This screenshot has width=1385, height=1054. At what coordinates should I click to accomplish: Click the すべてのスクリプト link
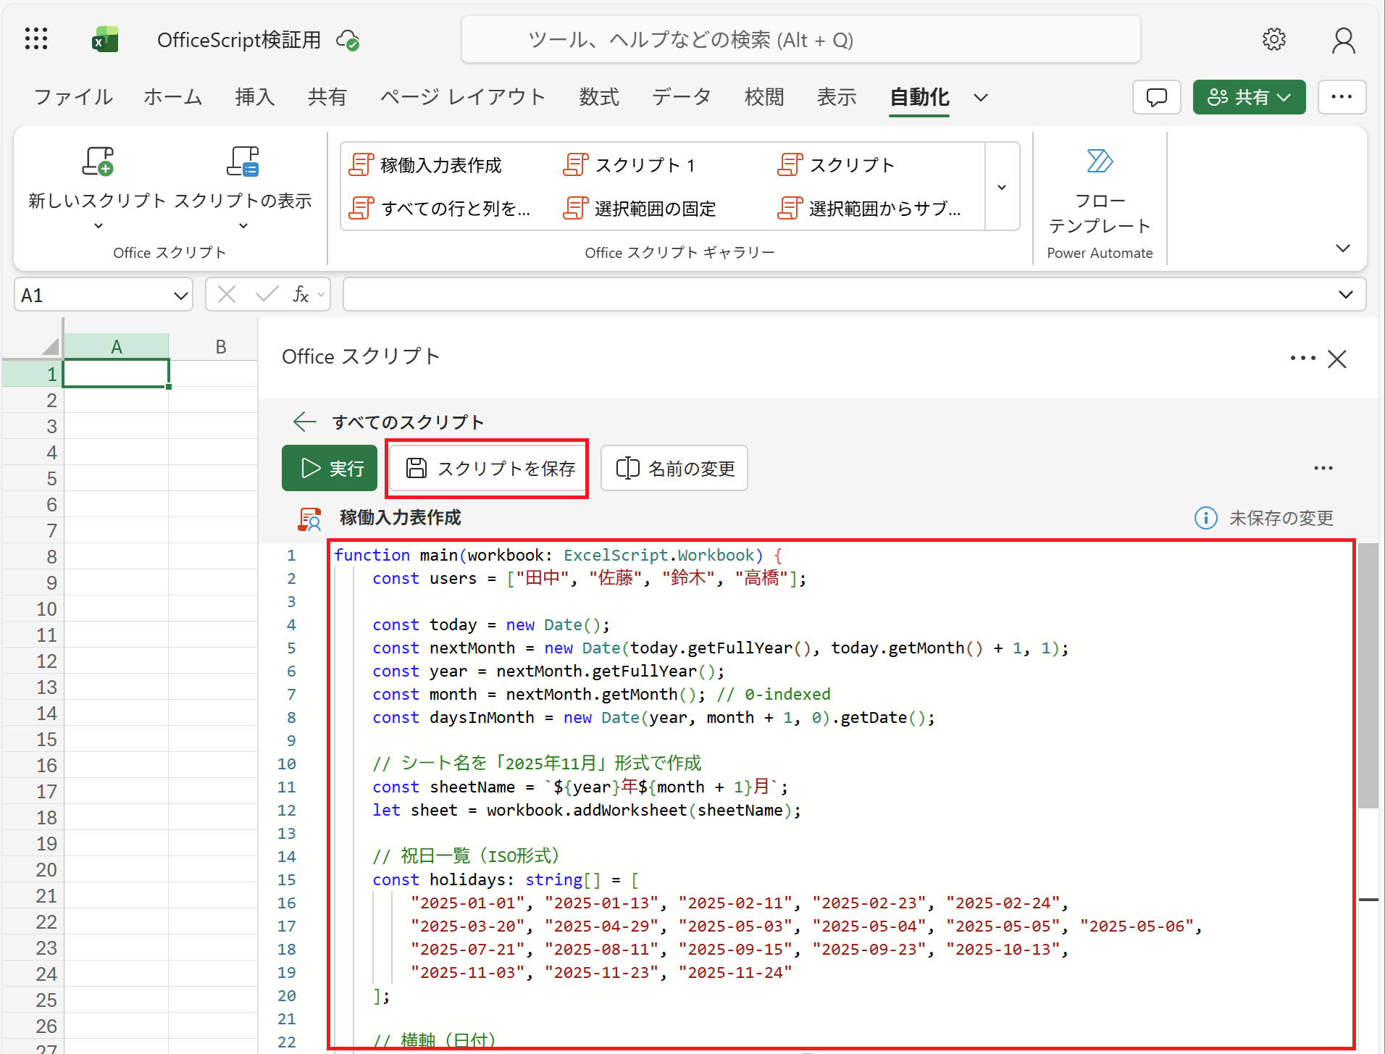pyautogui.click(x=408, y=422)
